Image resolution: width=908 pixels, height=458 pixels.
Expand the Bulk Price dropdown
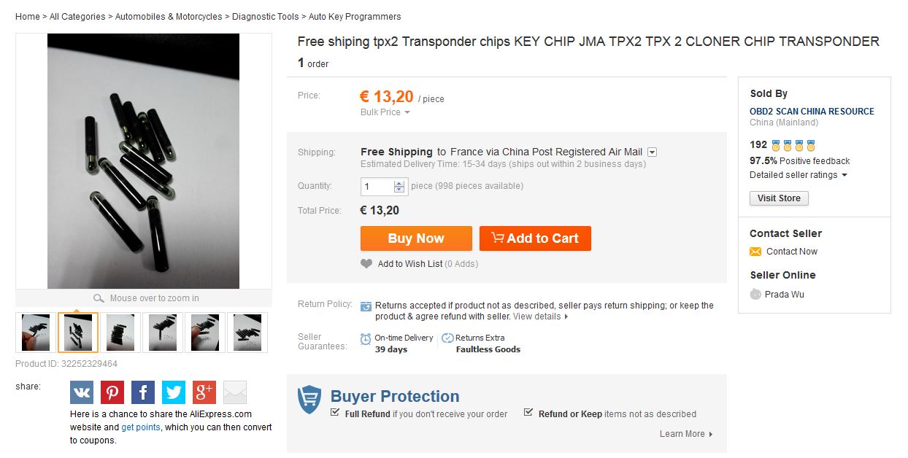(x=407, y=112)
